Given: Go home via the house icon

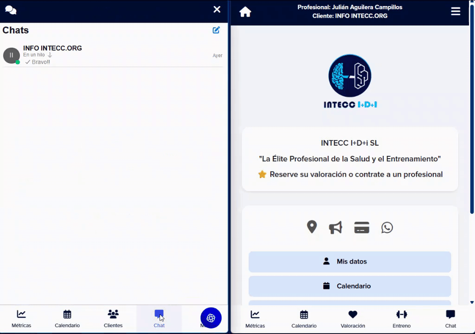Looking at the screenshot, I should [245, 12].
